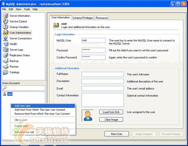Click the Server Connections icon
The width and height of the screenshot is (188, 146).
[x=5, y=38]
